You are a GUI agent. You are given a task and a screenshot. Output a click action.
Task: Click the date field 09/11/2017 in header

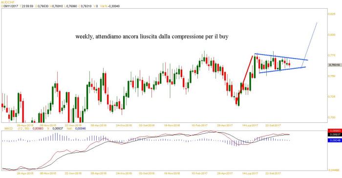click(x=10, y=6)
